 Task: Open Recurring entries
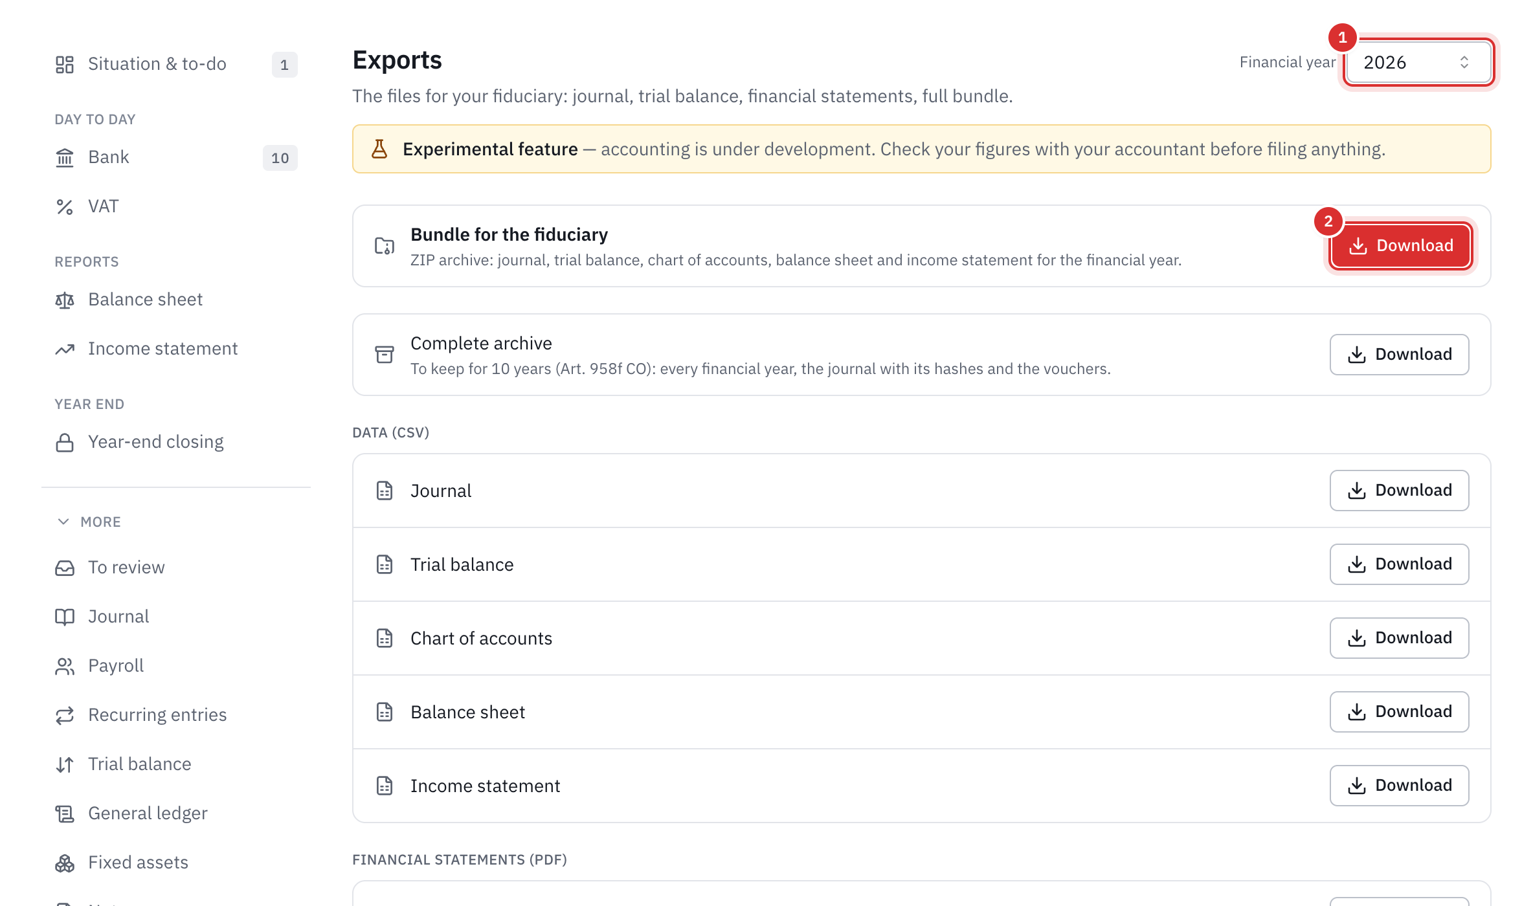tap(175, 715)
